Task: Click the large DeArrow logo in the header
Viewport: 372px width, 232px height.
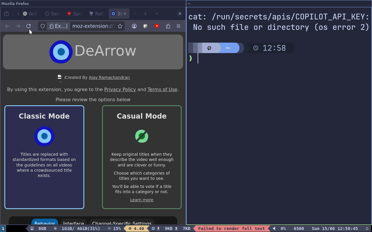Action: tap(61, 52)
